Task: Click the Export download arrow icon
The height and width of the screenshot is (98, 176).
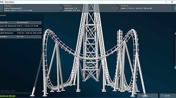Action: coord(139,96)
